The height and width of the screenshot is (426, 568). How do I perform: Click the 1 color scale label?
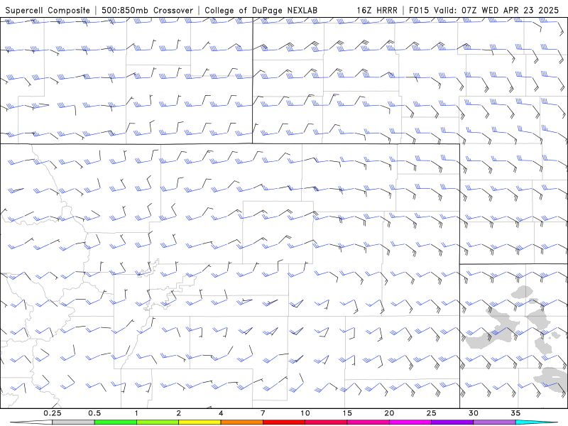[x=136, y=413]
